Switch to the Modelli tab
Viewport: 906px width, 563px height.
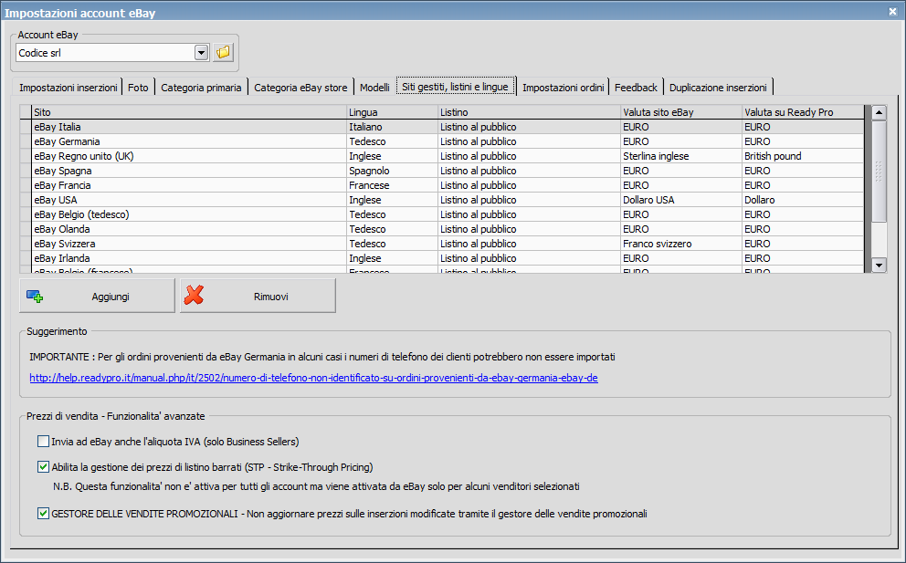point(374,88)
